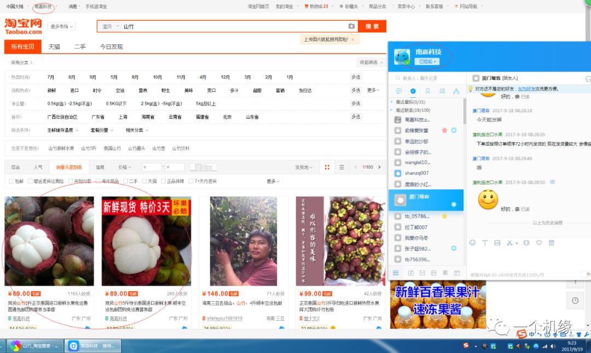Open emoji picker in chat toolbar

(x=472, y=243)
